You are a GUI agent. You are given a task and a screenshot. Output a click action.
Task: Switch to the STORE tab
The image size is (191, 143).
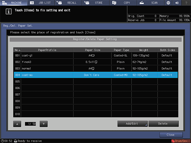click(96, 3)
